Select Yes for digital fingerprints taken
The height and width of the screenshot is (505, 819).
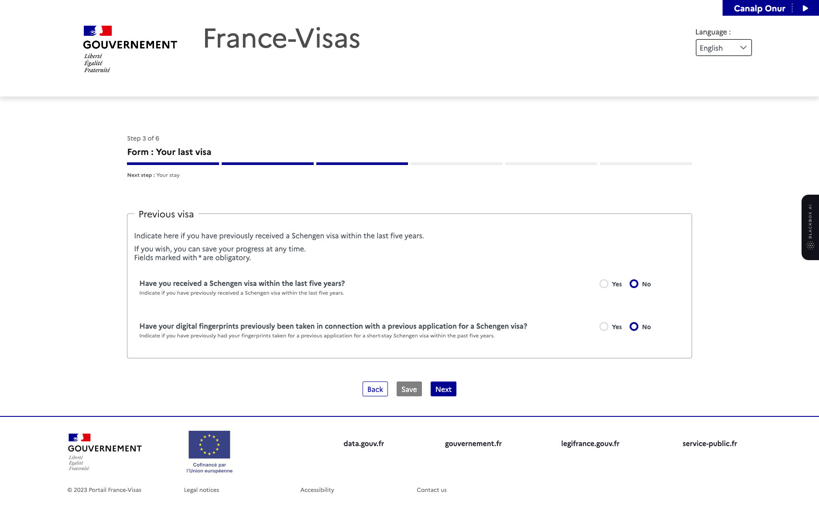(604, 326)
